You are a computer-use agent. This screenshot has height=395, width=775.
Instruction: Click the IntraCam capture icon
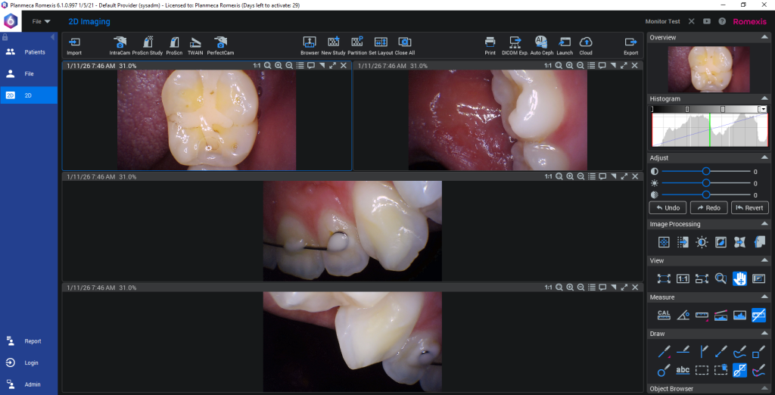click(120, 42)
